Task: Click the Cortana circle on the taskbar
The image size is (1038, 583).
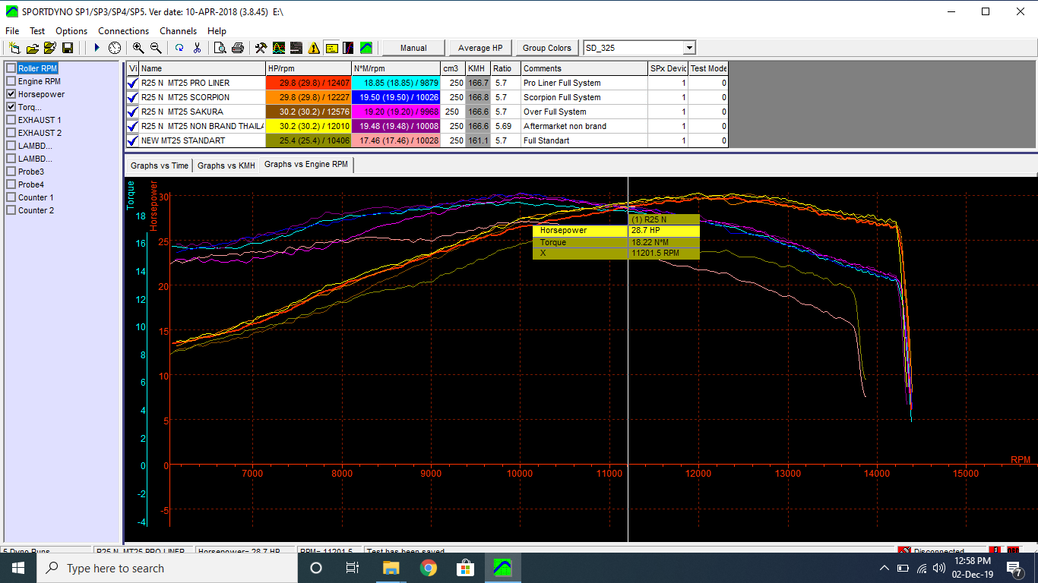Action: point(316,568)
